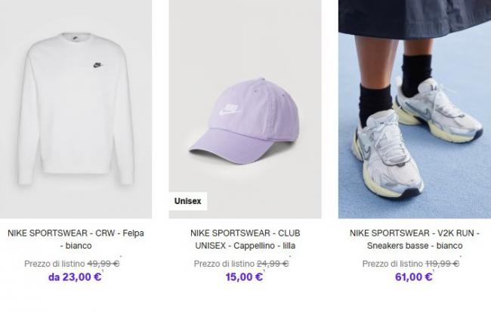Click the da 23,00 € price

75,277
